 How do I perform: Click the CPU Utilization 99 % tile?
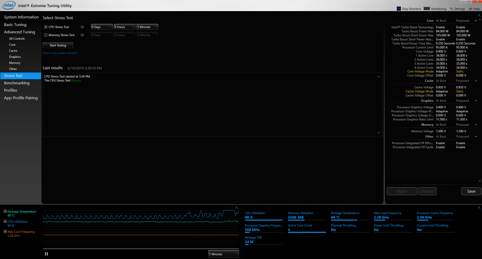[264, 216]
